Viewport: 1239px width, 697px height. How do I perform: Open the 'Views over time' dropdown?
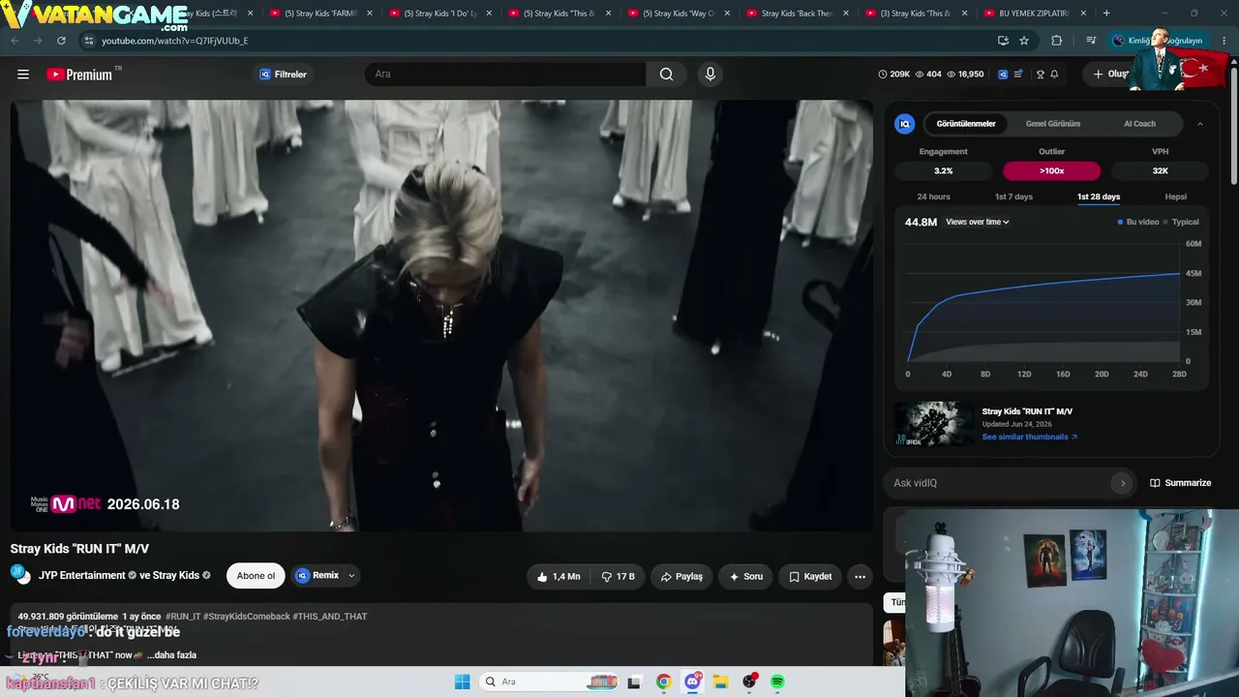point(978,222)
